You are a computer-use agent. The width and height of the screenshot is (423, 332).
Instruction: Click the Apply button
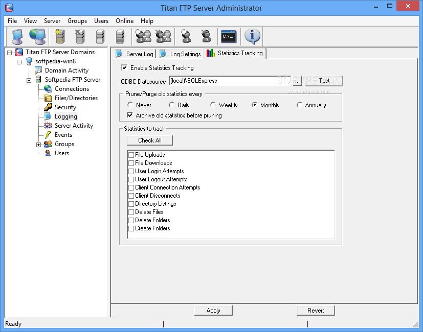[x=213, y=311]
